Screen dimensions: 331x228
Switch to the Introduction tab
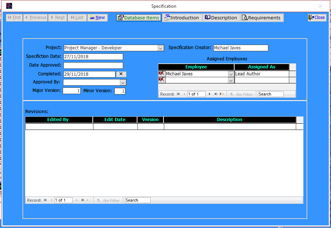pyautogui.click(x=182, y=18)
